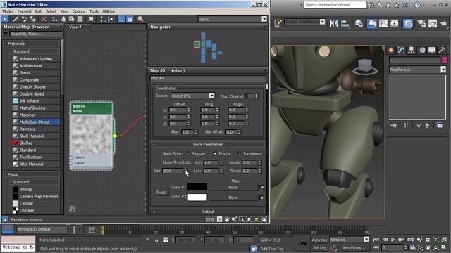Toggle Show Background in Preview checker icon

pyautogui.click(x=80, y=19)
